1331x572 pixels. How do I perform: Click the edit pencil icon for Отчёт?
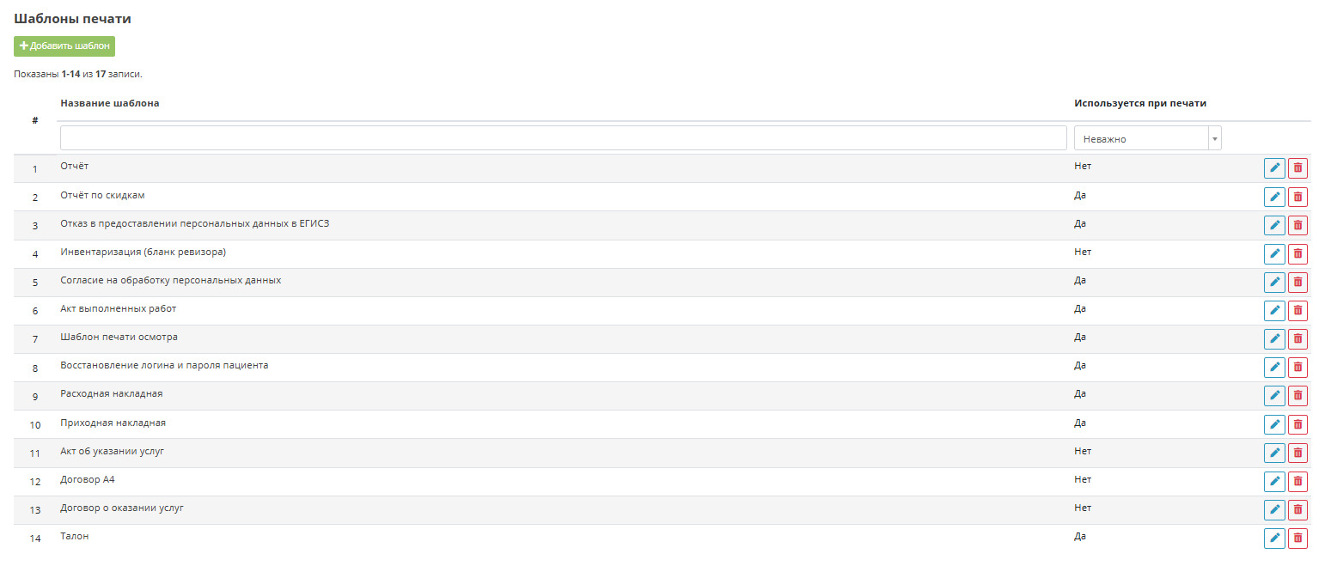click(x=1274, y=168)
